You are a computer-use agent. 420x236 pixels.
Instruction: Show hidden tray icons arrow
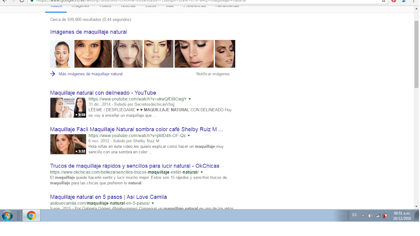(363, 215)
